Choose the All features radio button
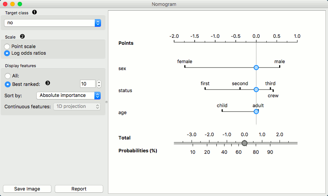The width and height of the screenshot is (328, 196). pyautogui.click(x=8, y=76)
